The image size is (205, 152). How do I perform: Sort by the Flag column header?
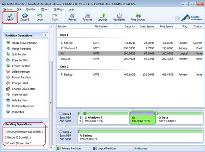coord(181,27)
